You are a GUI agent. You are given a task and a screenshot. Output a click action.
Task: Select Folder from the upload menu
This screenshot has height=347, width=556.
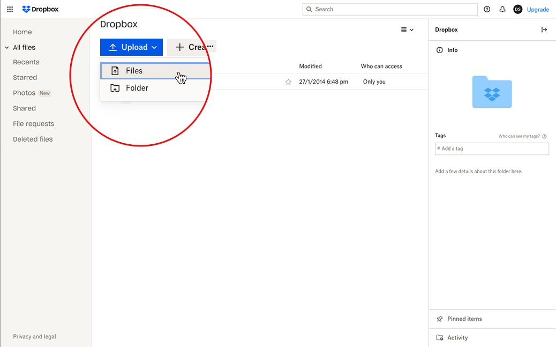[137, 88]
